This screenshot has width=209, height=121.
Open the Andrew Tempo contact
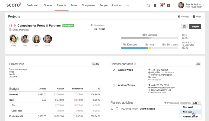pos(127,85)
